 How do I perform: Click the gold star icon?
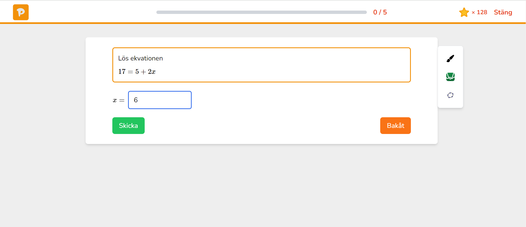(464, 12)
